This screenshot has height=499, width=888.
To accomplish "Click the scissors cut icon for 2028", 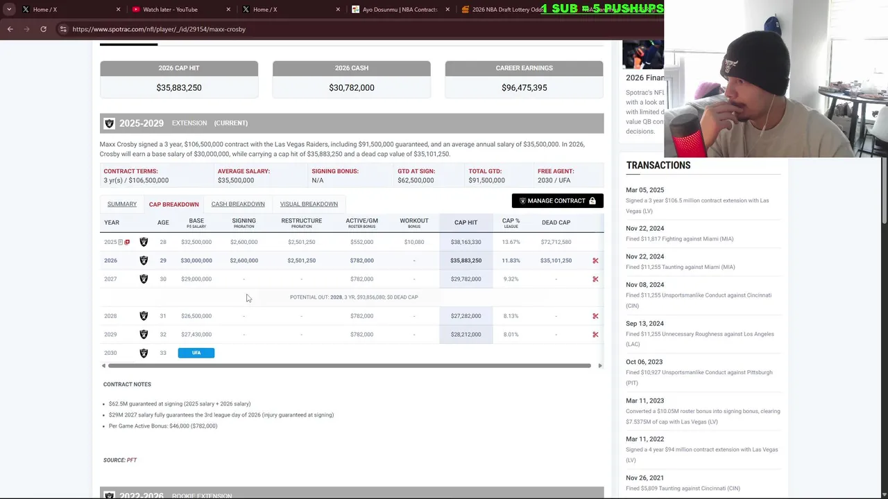I will pos(595,316).
